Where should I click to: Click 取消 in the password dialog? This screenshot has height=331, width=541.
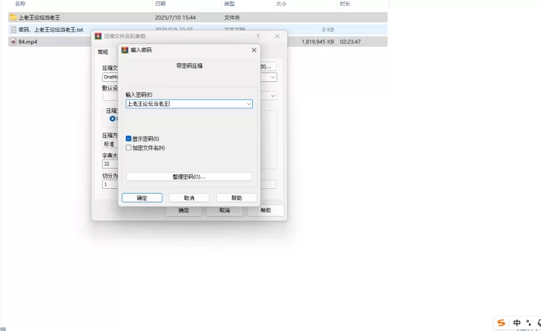tap(189, 198)
